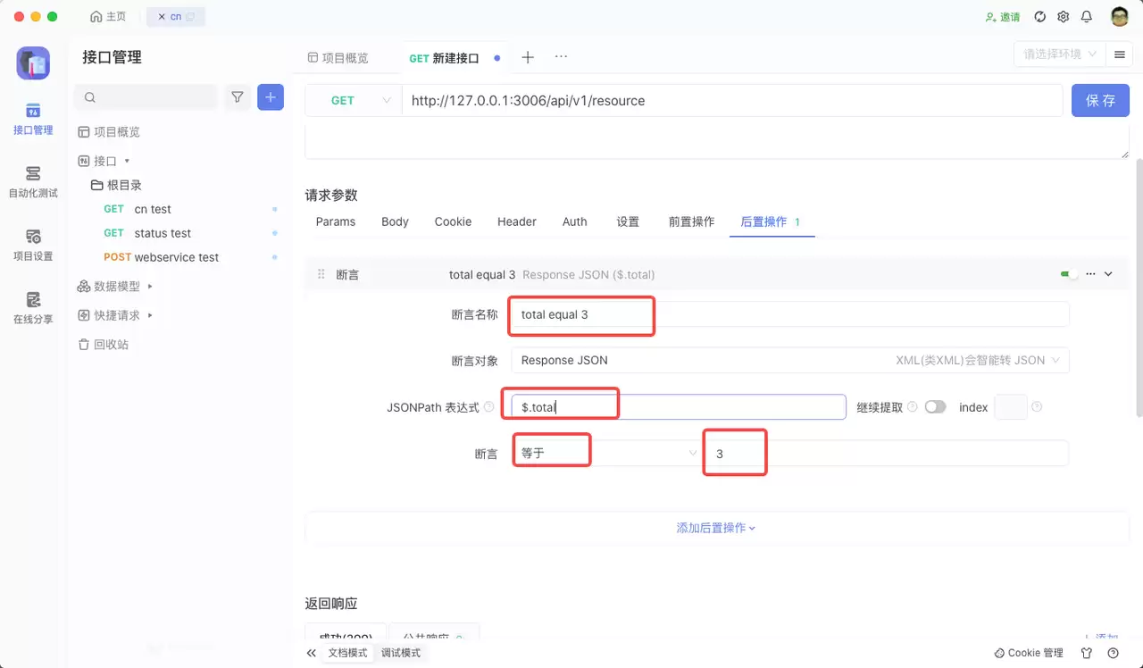Switch to the Header tab
1143x668 pixels.
pyautogui.click(x=517, y=221)
